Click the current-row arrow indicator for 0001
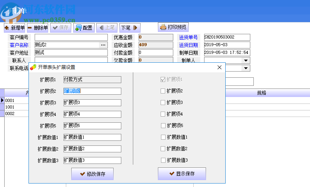310x187 pixels. (2, 100)
